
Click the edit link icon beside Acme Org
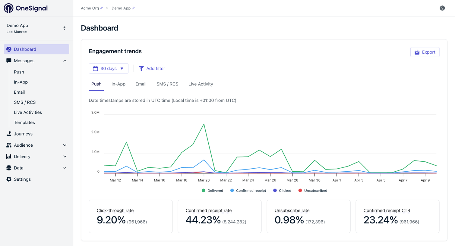pyautogui.click(x=101, y=8)
